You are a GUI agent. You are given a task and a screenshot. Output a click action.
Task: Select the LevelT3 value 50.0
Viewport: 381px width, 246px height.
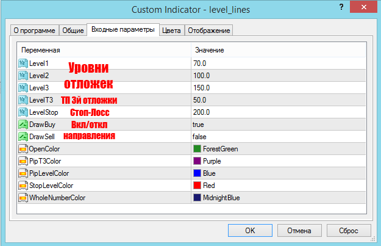point(200,99)
